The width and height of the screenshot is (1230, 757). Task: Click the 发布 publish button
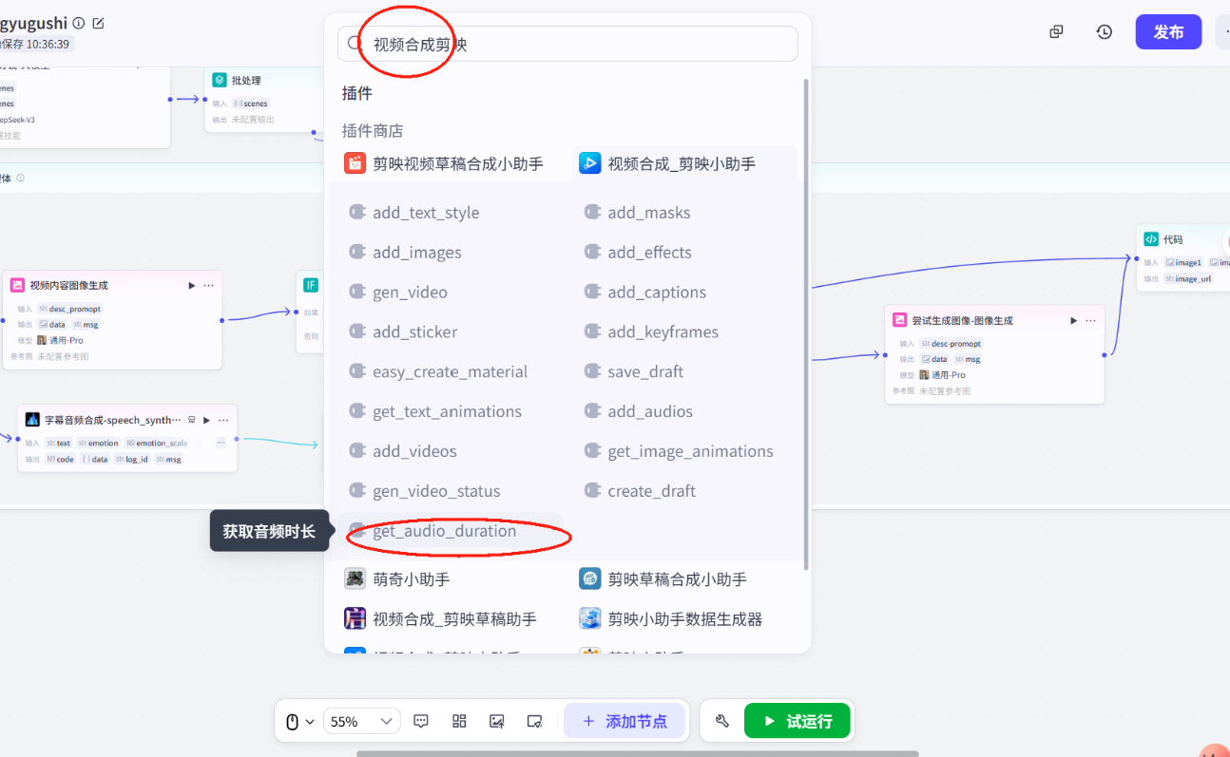[x=1168, y=31]
